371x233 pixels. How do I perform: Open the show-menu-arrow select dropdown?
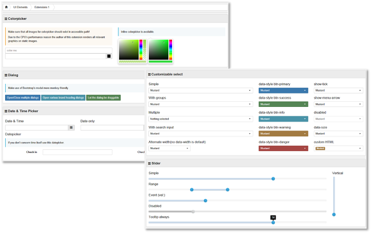(338, 104)
